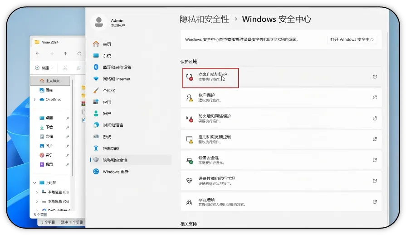Click the back arrow in File Explorer
Screen dimensions: 406x235
pyautogui.click(x=38, y=53)
